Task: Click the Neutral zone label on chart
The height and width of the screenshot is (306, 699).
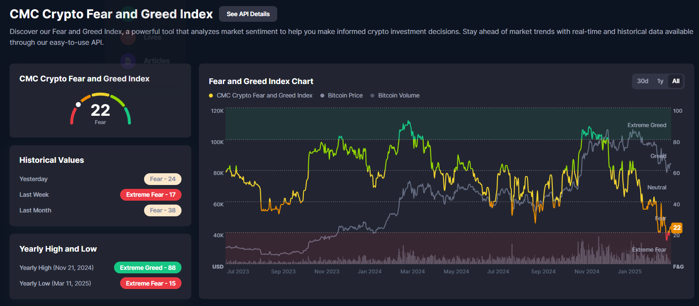Action: pyautogui.click(x=657, y=188)
